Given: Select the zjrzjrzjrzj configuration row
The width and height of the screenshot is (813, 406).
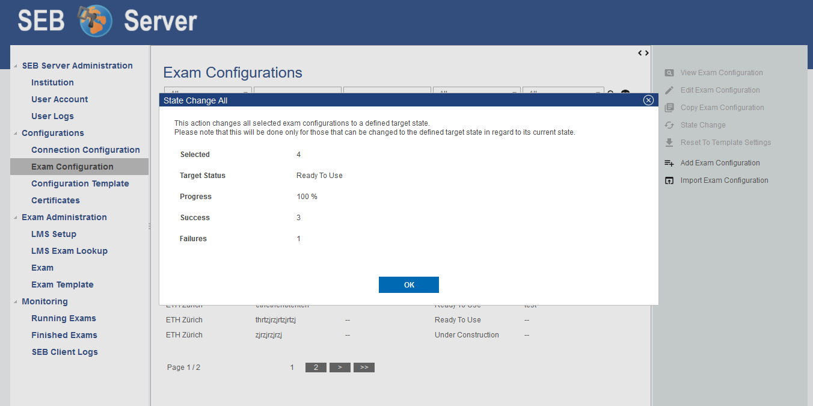Looking at the screenshot, I should click(269, 335).
